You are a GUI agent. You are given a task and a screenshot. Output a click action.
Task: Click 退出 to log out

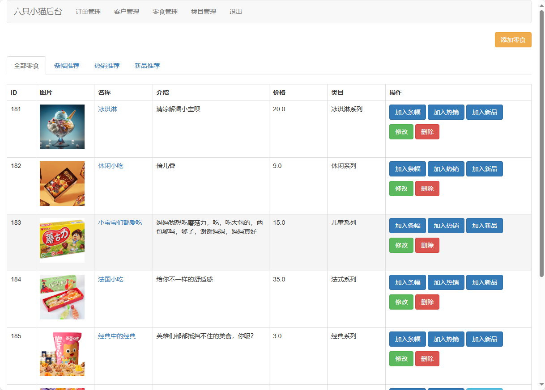(x=236, y=12)
